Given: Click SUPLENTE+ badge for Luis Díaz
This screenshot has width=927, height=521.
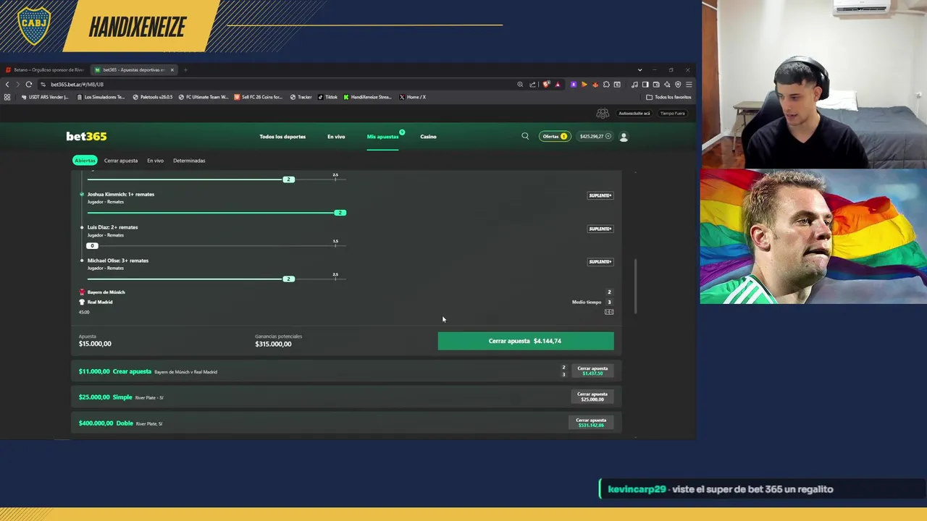Looking at the screenshot, I should (600, 229).
